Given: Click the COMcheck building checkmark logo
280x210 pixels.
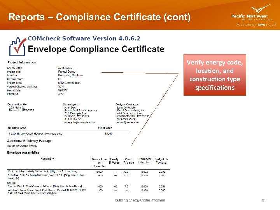Looking at the screenshot, I should (17, 46).
